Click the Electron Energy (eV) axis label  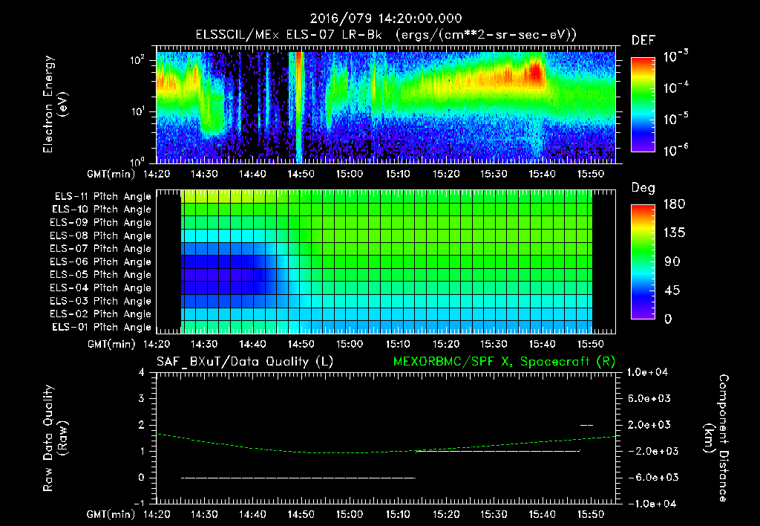pyautogui.click(x=55, y=104)
